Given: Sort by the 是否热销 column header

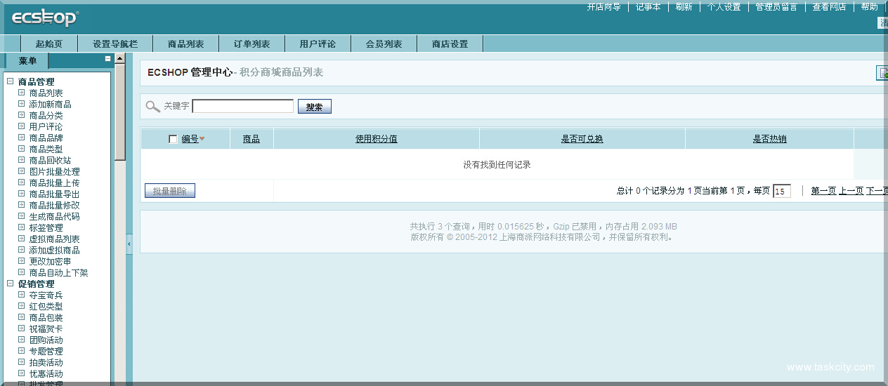Looking at the screenshot, I should (770, 139).
